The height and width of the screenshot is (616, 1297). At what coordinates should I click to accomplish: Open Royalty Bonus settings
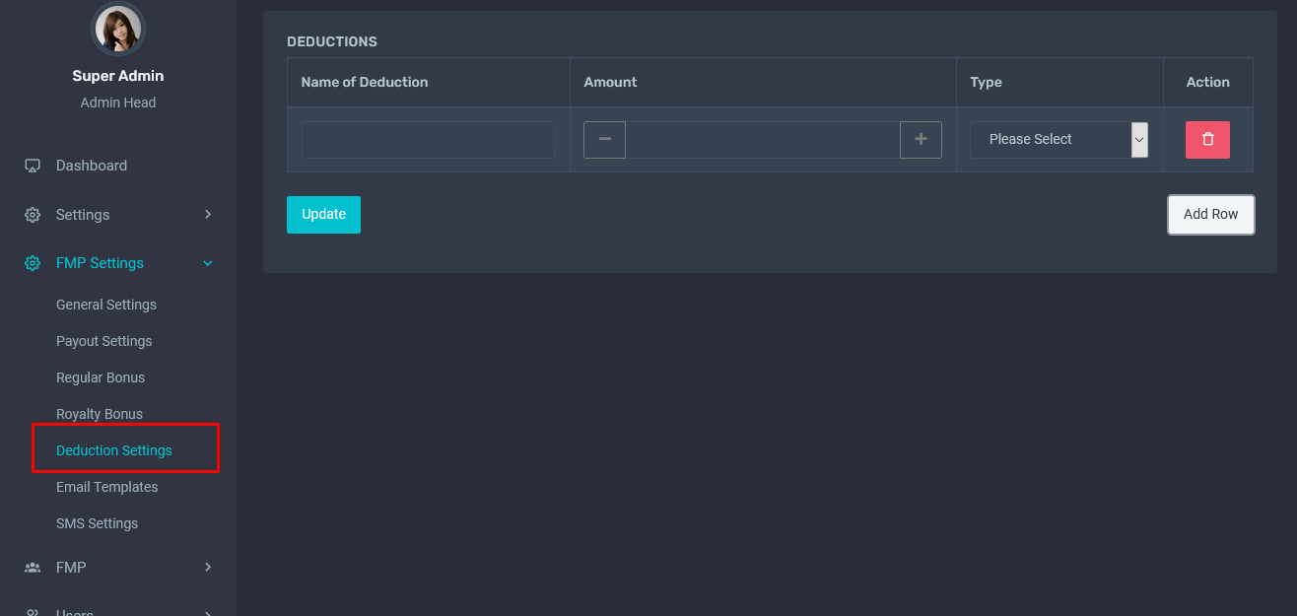(100, 414)
